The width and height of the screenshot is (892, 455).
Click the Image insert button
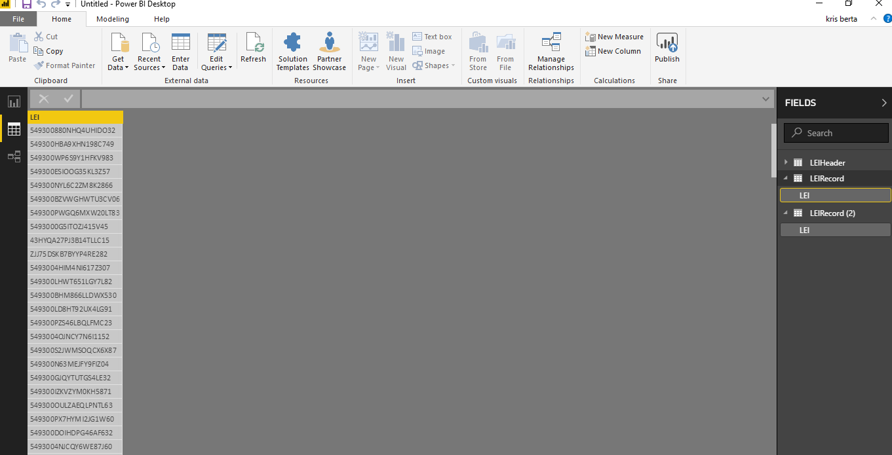tap(429, 51)
